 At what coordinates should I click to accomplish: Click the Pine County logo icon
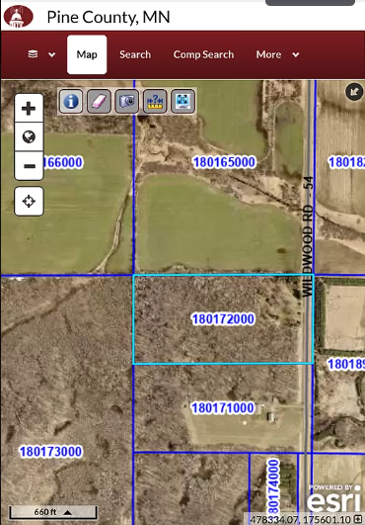(19, 17)
